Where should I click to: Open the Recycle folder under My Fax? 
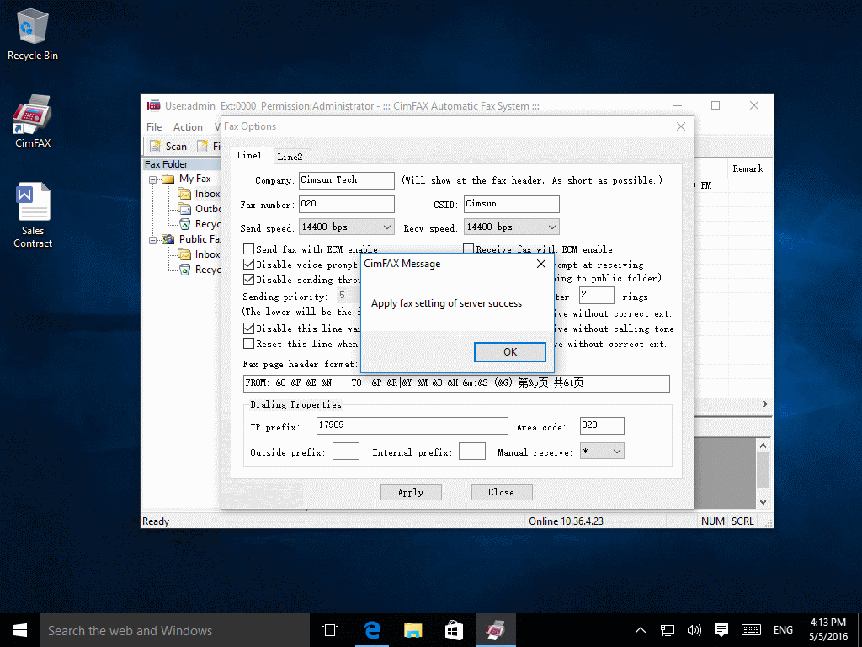coord(184,224)
